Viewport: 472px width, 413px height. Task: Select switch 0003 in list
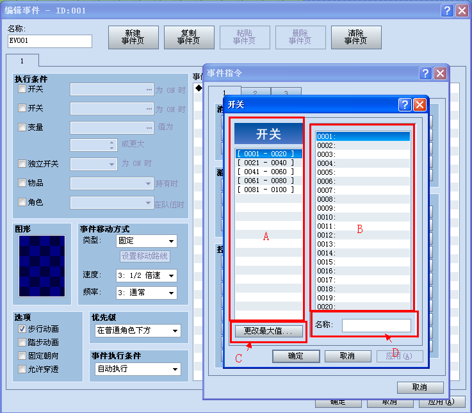363,154
